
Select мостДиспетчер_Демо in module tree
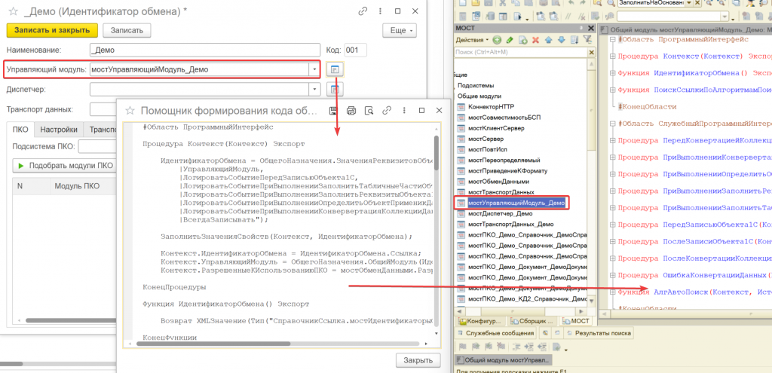pos(501,213)
